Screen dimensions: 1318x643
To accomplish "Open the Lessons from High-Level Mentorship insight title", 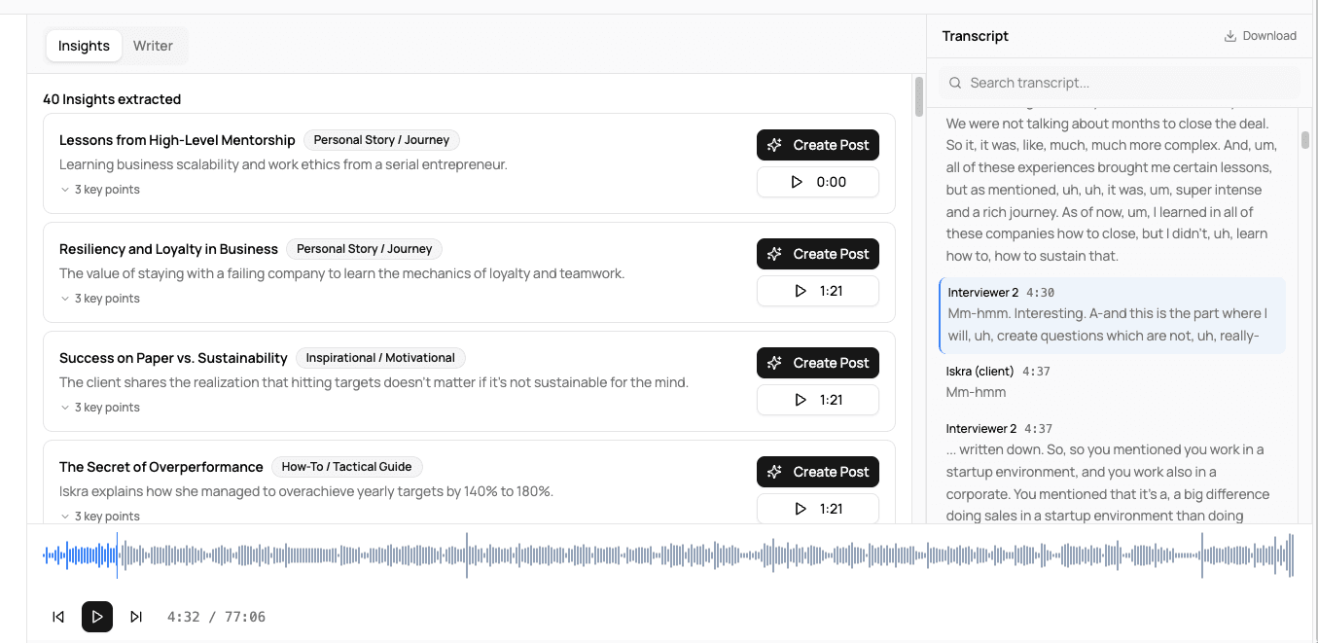I will [177, 140].
